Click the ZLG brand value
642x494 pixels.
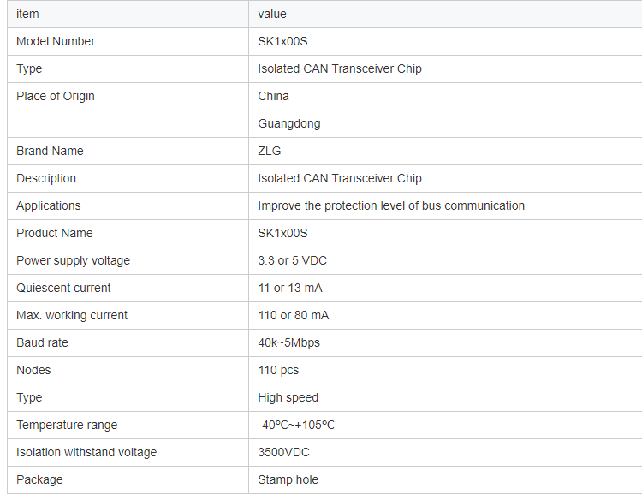pyautogui.click(x=270, y=151)
